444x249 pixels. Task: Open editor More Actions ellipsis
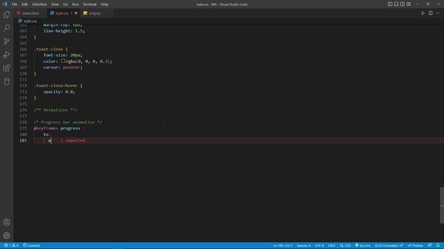[x=438, y=13]
